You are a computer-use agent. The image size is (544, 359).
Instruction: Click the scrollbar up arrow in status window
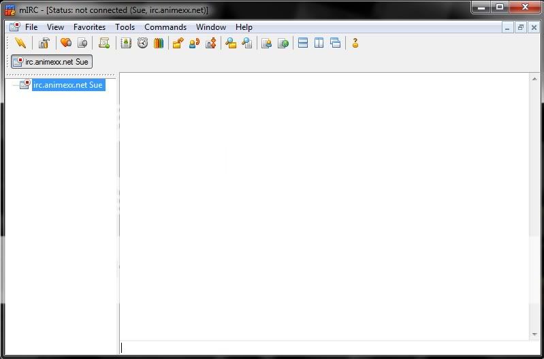(535, 80)
